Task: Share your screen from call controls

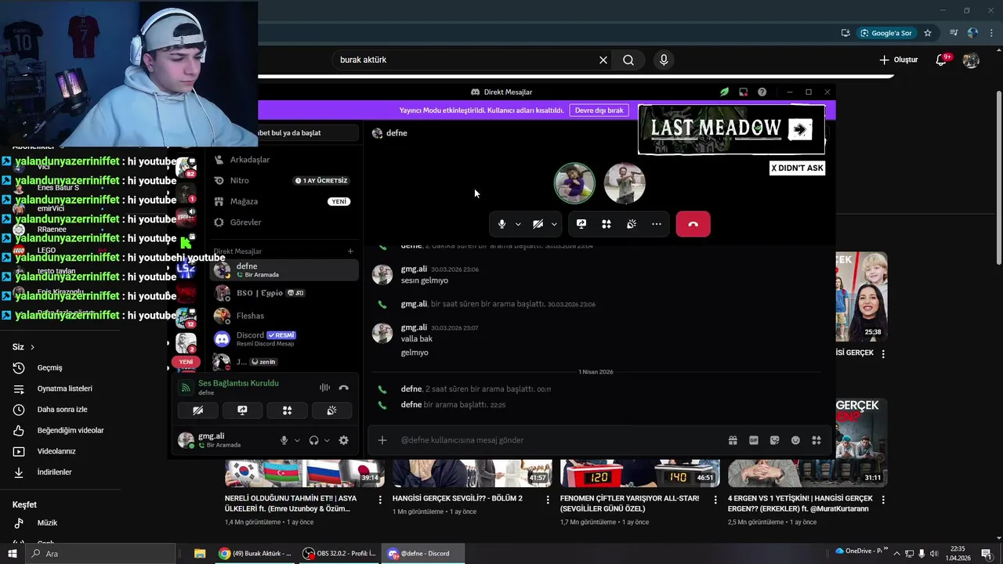Action: click(x=581, y=224)
